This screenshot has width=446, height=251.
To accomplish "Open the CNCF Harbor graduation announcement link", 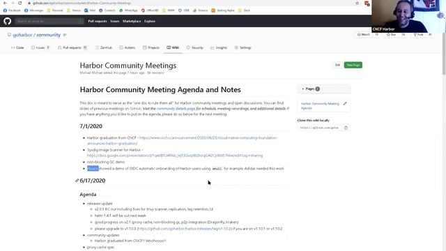I will (x=182, y=141).
